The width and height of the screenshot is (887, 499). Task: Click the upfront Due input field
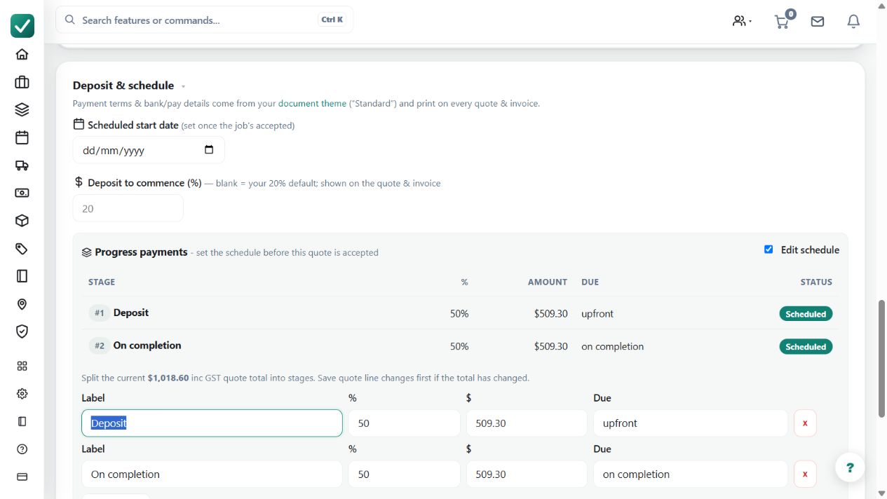pyautogui.click(x=691, y=423)
